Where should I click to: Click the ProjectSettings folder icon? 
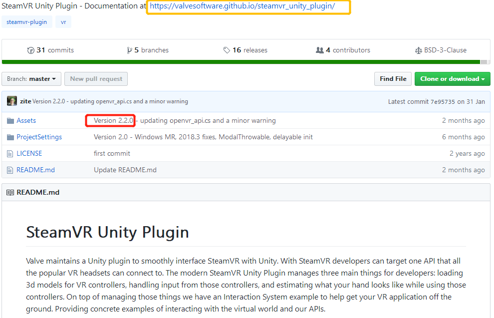coord(10,137)
